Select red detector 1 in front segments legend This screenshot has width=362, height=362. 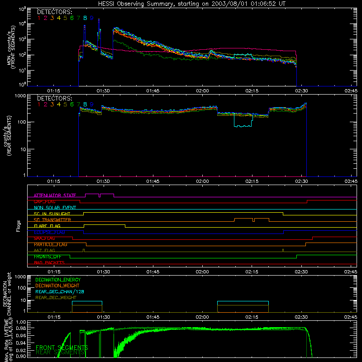39,18
